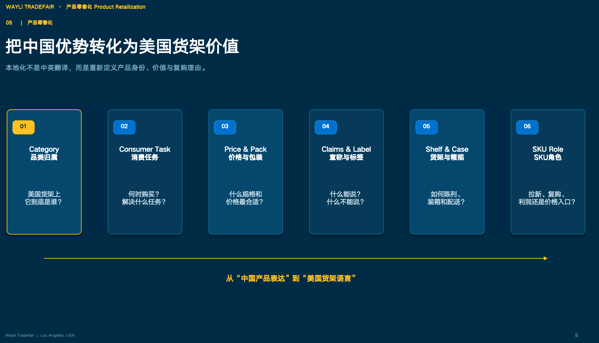The height and width of the screenshot is (343, 599).
Task: Select the Category 品类归属 card title
Action: click(44, 153)
